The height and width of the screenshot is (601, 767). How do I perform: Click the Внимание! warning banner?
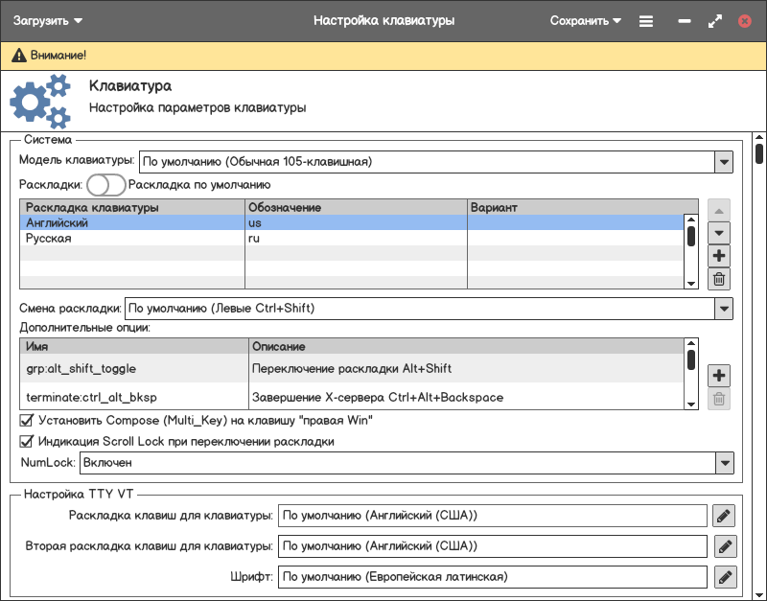point(383,56)
